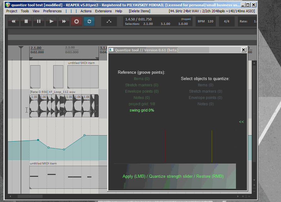Select the swing grid 0% option
Image resolution: width=281 pixels, height=202 pixels.
[142, 110]
